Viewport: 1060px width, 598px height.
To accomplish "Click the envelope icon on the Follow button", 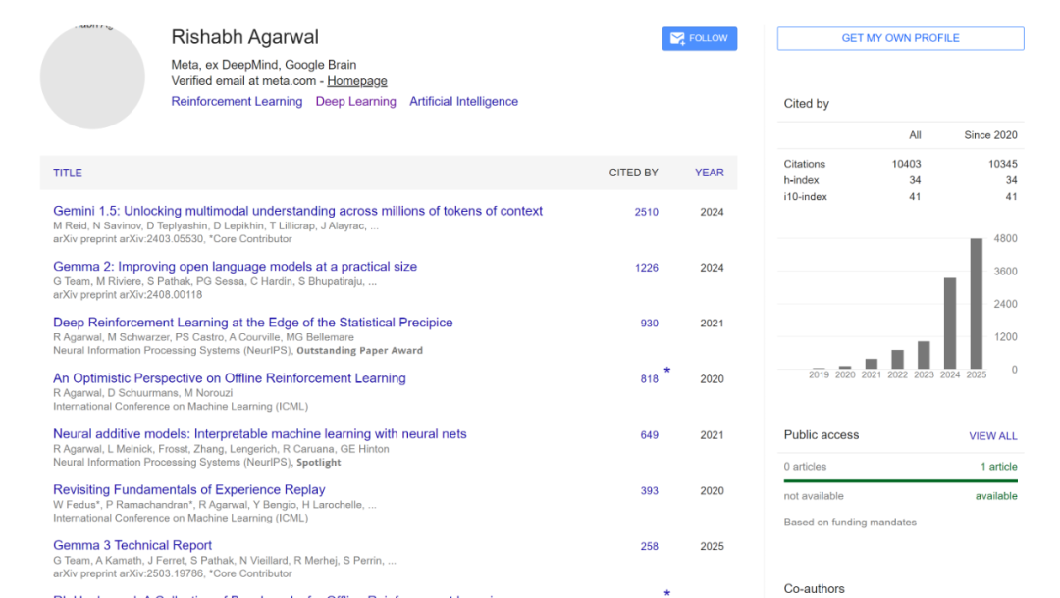I will pos(676,38).
